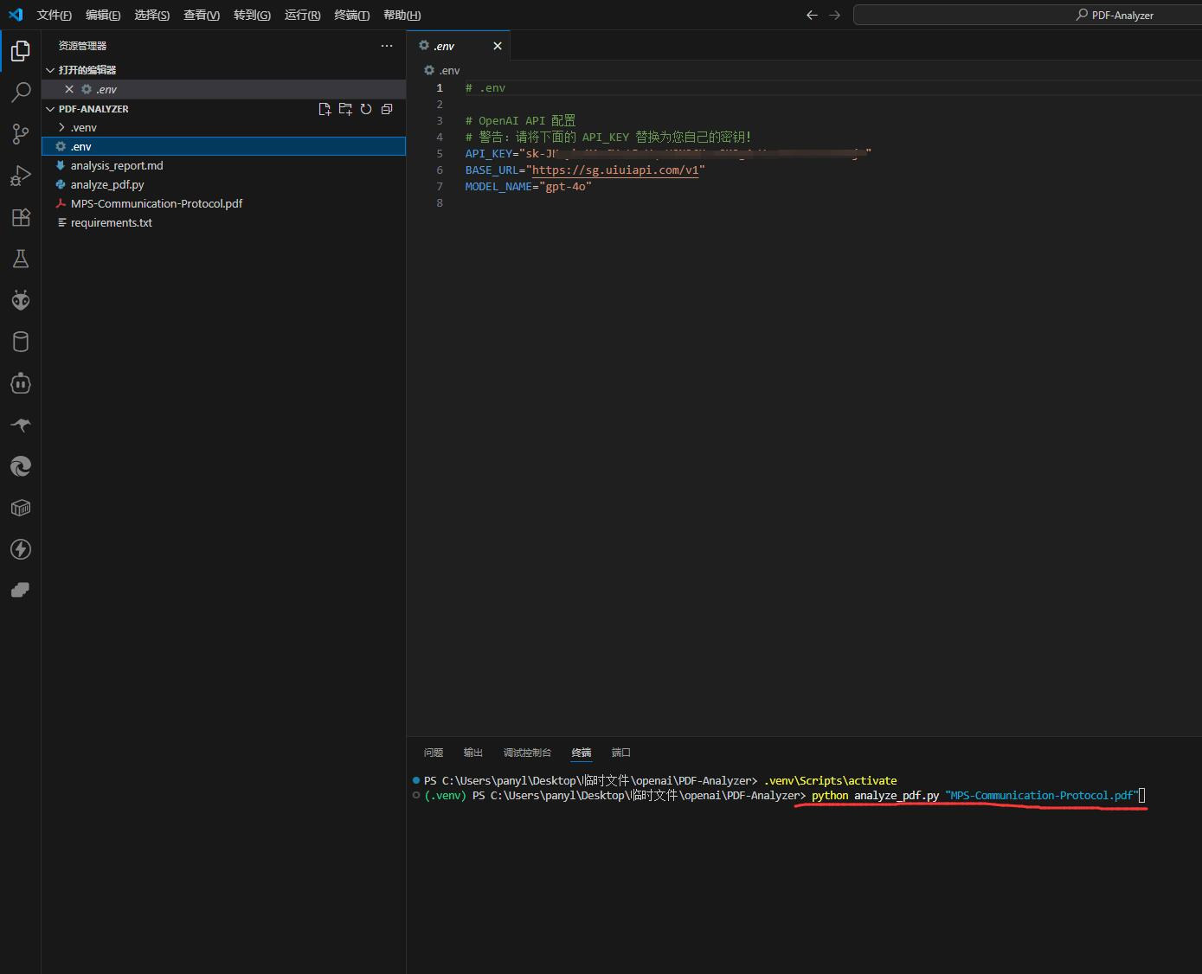Follow the https://sg.uiuiapi.com/v1 link
Viewport: 1202px width, 974px height.
pyautogui.click(x=615, y=170)
